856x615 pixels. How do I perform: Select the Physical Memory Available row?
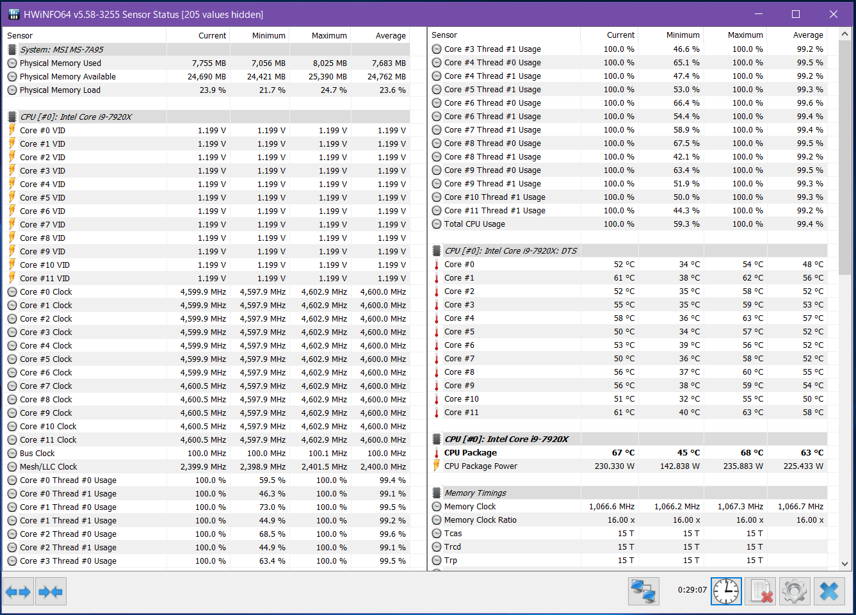(x=206, y=76)
